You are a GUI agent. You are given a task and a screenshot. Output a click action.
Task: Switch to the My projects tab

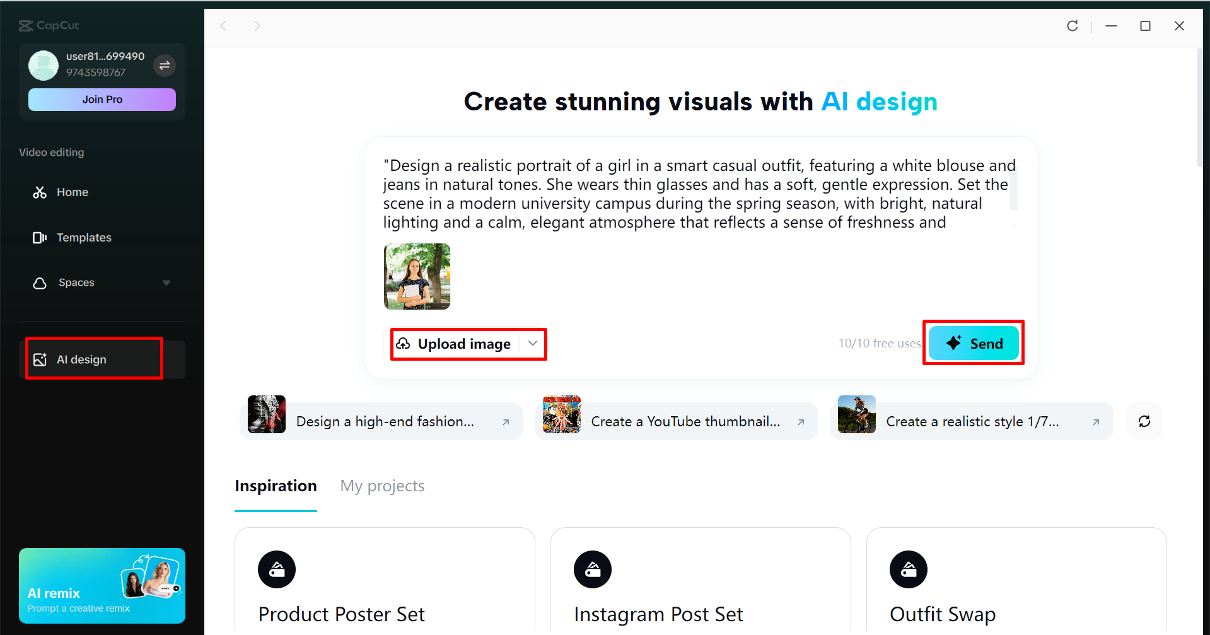pos(381,486)
